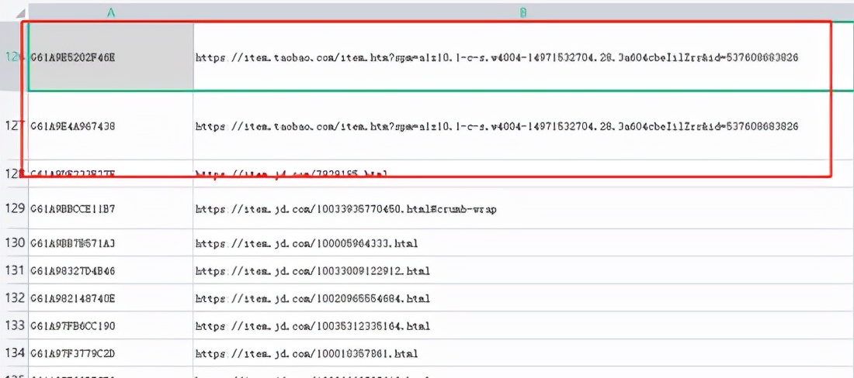854x378 pixels.
Task: Click column A cell in row 129
Action: pyautogui.click(x=110, y=208)
